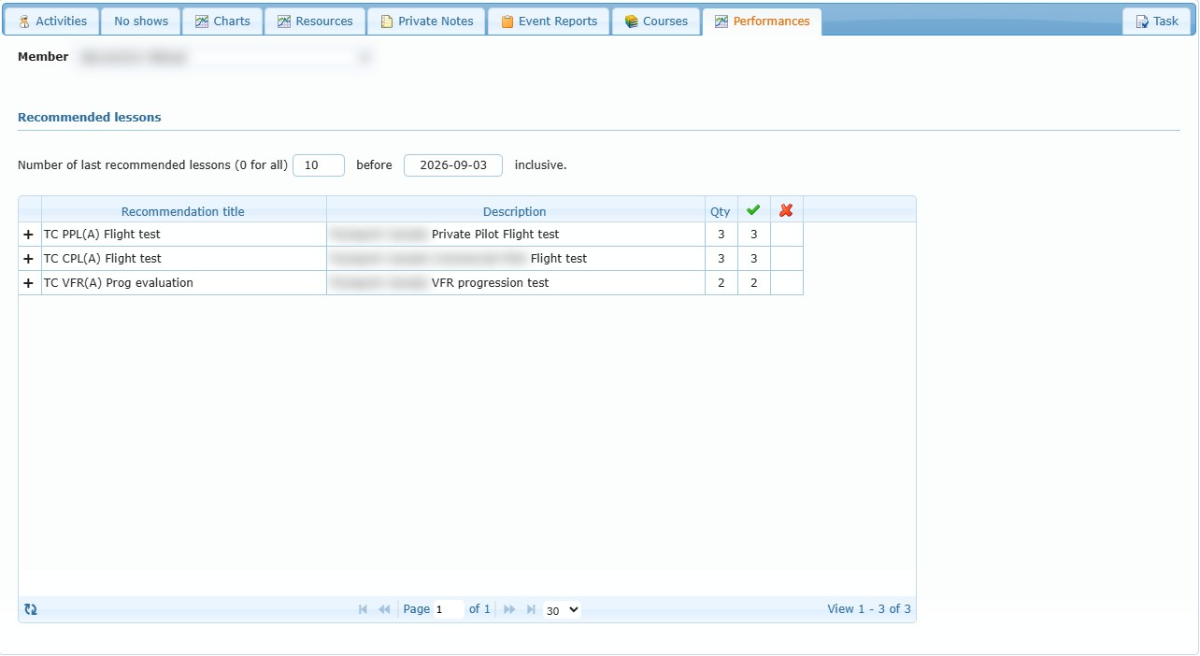1200x656 pixels.
Task: Sort by Qty column header
Action: pos(721,211)
